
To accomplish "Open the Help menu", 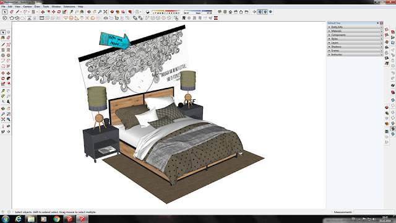I will (x=80, y=7).
